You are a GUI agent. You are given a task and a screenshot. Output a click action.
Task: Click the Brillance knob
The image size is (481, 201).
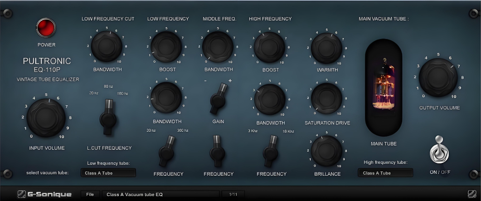coord(326,151)
